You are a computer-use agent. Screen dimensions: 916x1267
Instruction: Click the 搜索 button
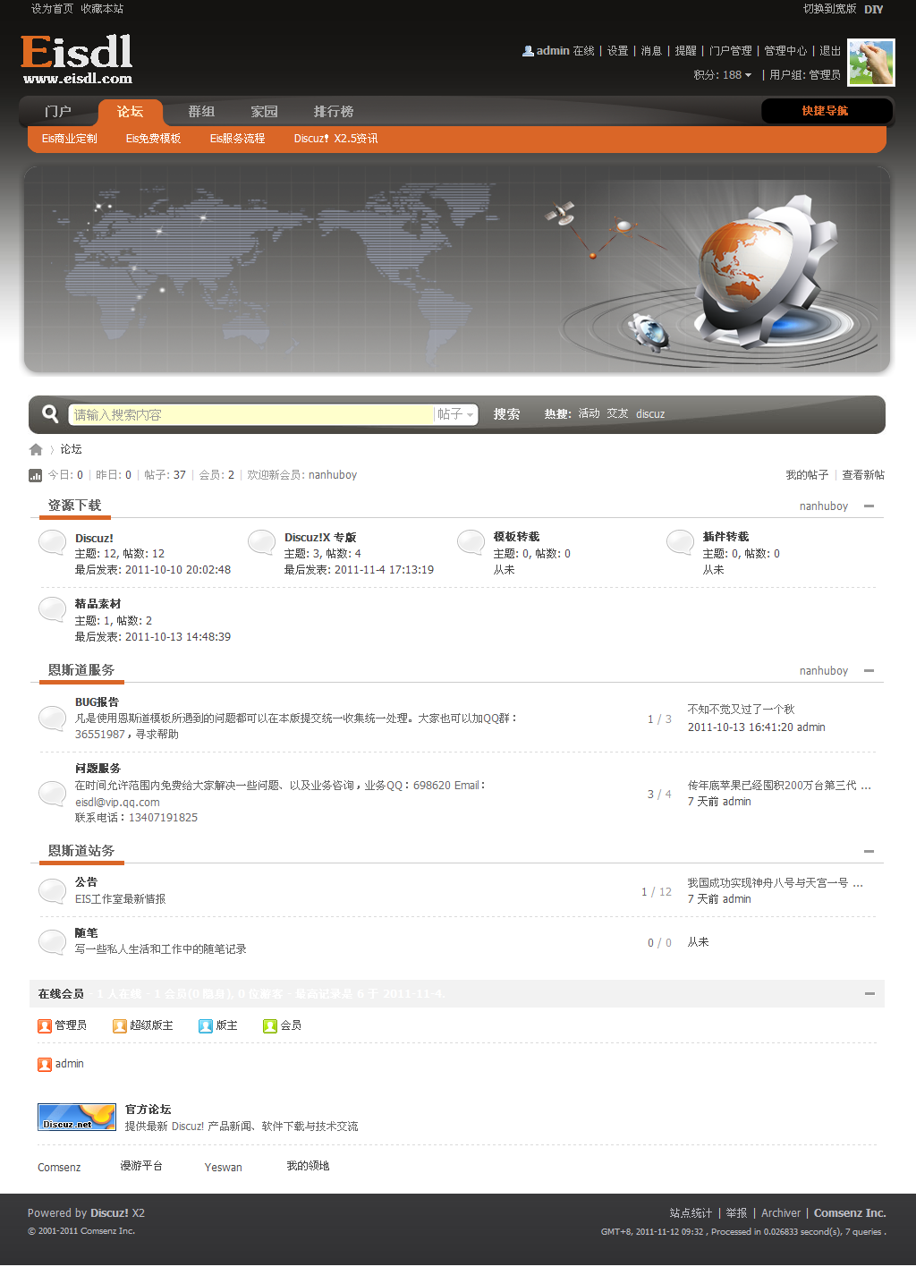pos(506,414)
